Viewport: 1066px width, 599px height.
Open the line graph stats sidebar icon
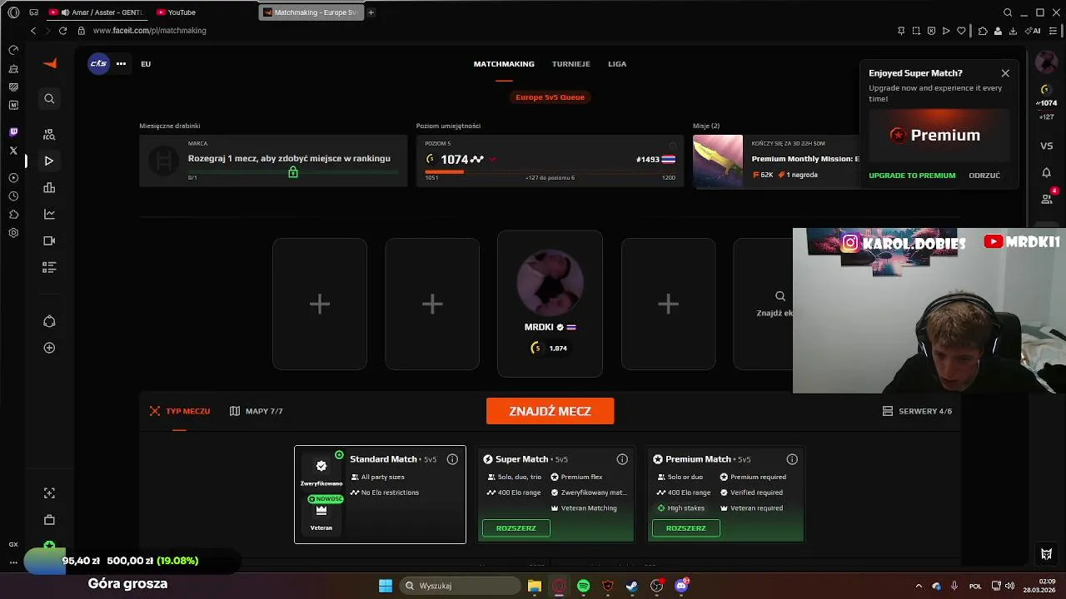pos(49,214)
